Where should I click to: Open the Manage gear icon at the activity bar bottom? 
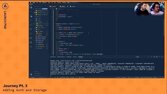pos(31,74)
